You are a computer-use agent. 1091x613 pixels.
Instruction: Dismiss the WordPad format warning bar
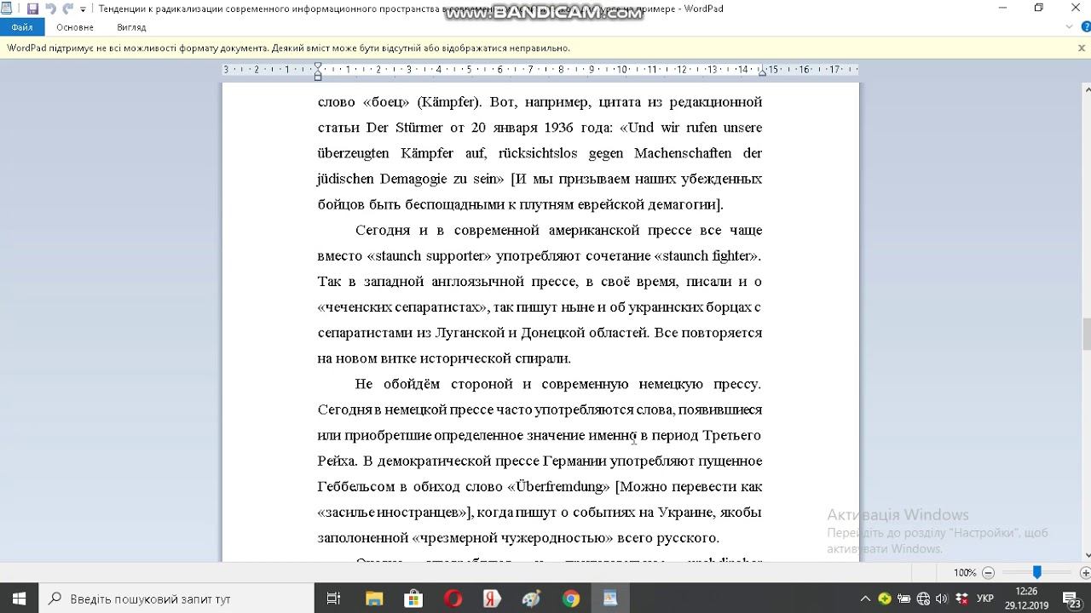click(x=1082, y=49)
